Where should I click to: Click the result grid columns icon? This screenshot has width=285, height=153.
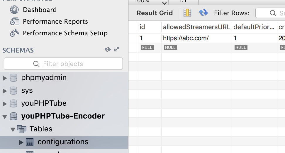187,13
